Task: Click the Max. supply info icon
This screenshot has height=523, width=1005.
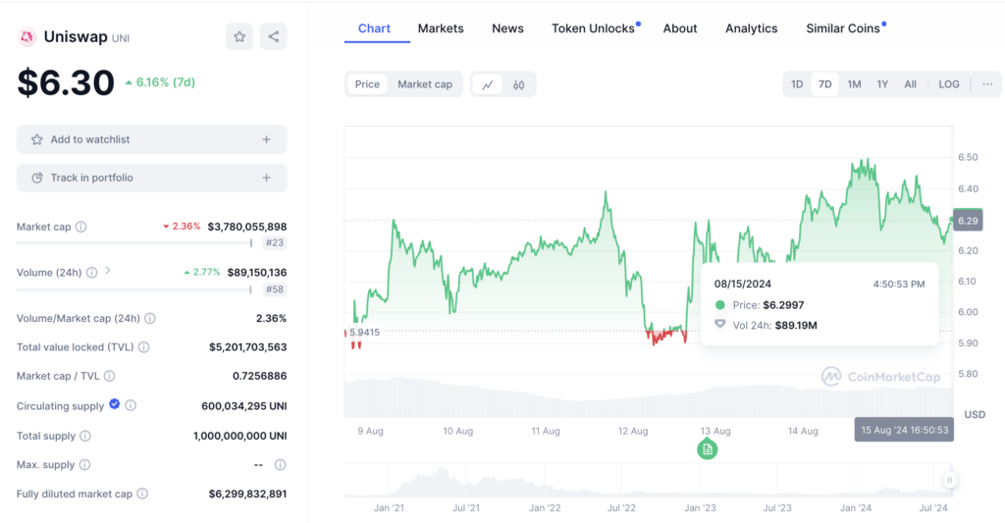Action: coord(84,464)
